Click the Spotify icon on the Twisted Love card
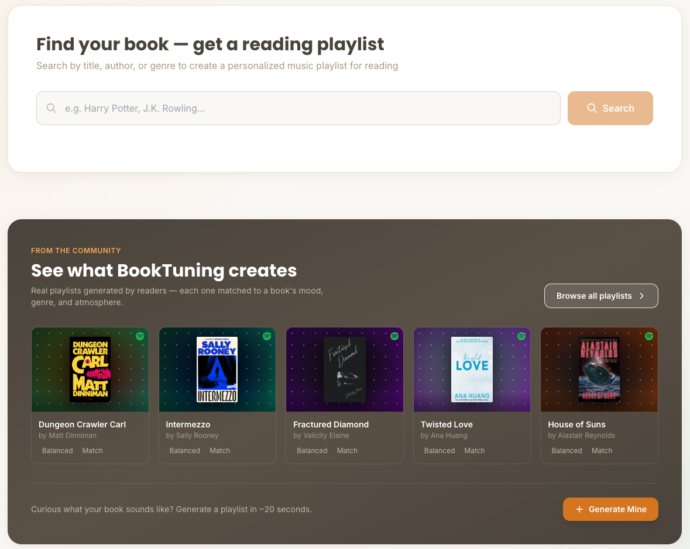690x549 pixels. point(520,336)
